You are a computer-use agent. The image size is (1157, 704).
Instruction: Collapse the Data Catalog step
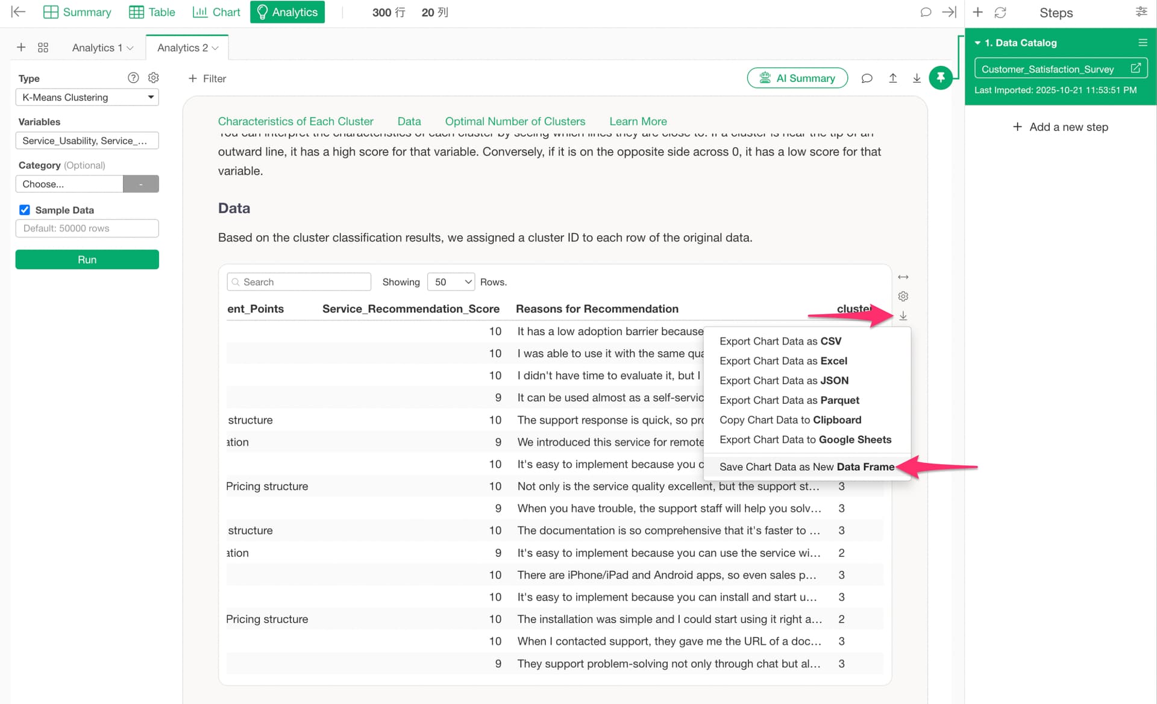click(977, 43)
